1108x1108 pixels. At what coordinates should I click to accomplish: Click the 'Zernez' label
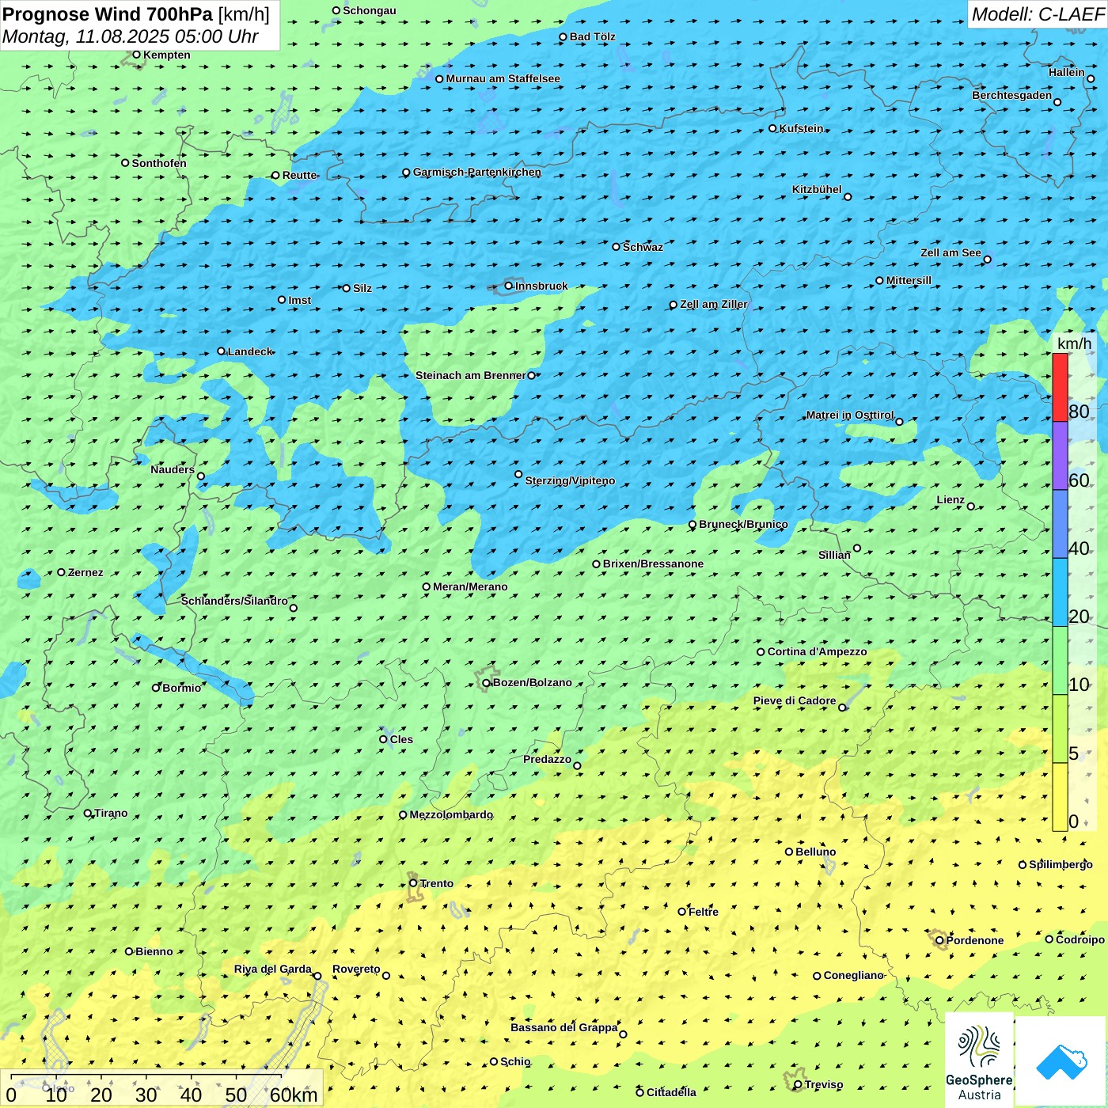85,572
